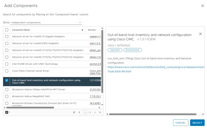This screenshot has height=129, width=207.
Task: Click down arrow of the list vertical scrollbar
Action: 102,105
